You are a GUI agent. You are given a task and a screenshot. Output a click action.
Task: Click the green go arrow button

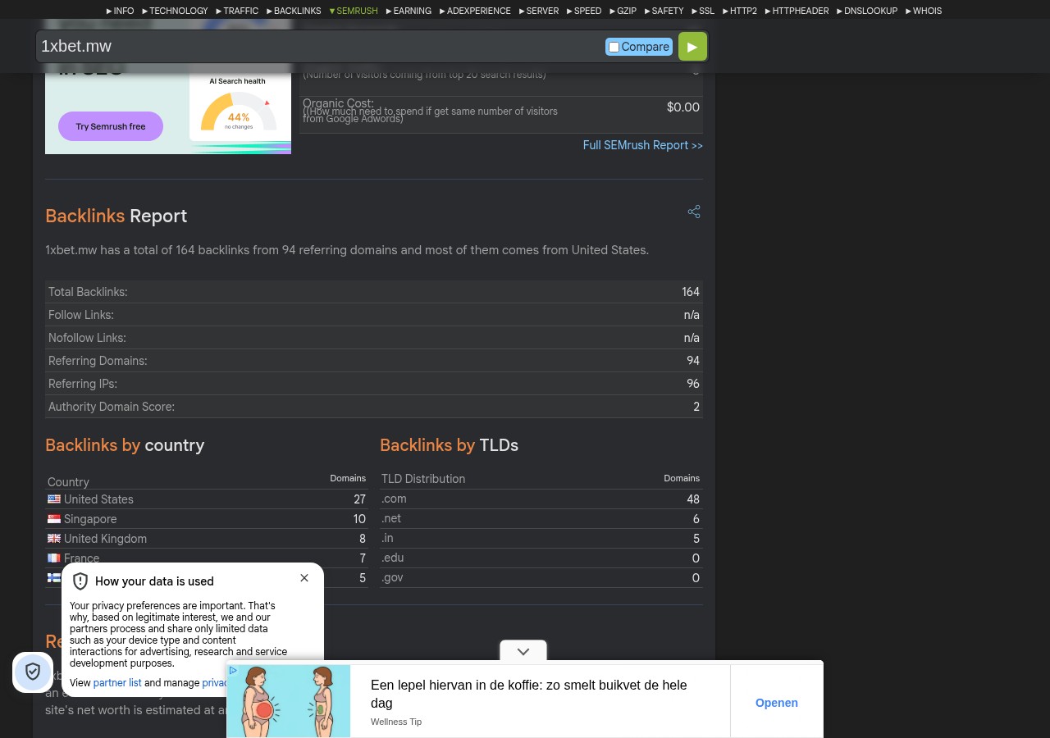click(692, 47)
